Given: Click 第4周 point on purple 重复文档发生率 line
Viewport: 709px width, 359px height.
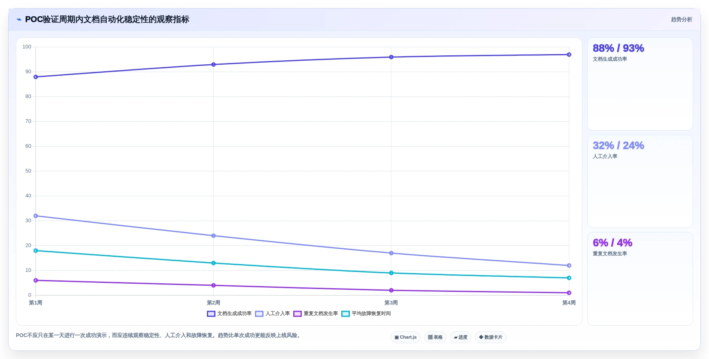Looking at the screenshot, I should coord(569,293).
